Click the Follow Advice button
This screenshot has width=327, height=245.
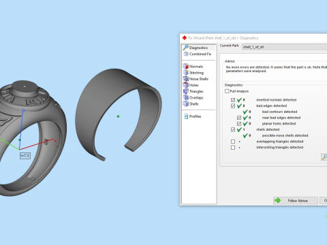click(296, 201)
